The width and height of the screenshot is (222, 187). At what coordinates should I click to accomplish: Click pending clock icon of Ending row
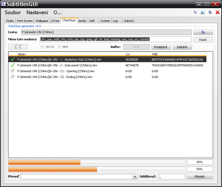point(13,77)
